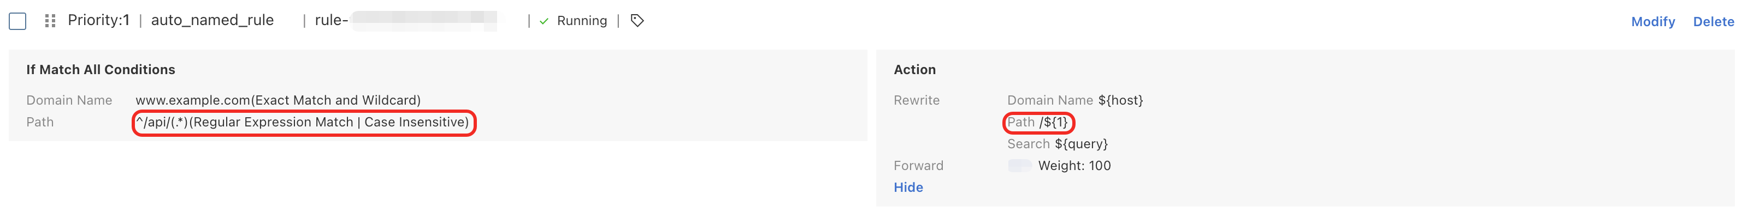Click the Priority:1 label

click(x=98, y=20)
